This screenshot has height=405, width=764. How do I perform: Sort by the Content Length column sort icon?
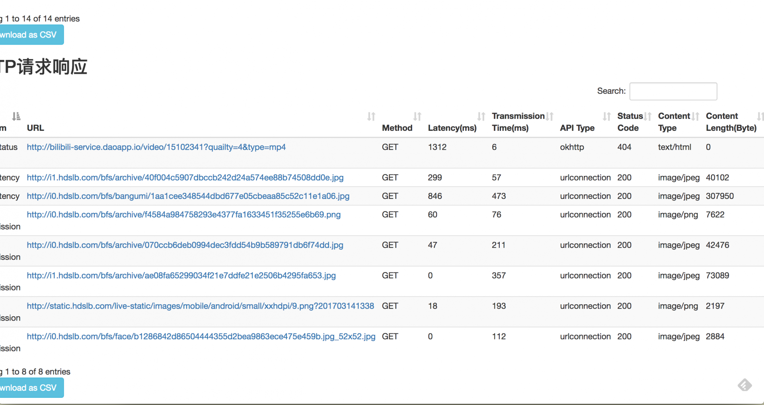760,116
